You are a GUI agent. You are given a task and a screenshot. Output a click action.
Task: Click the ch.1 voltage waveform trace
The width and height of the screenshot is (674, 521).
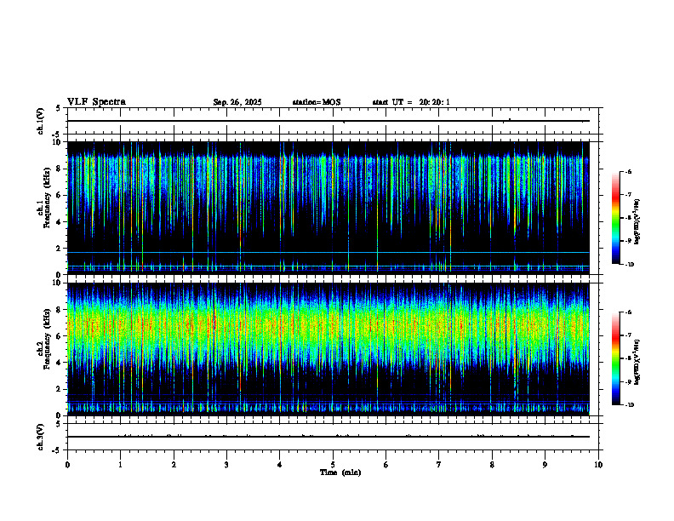point(328,121)
